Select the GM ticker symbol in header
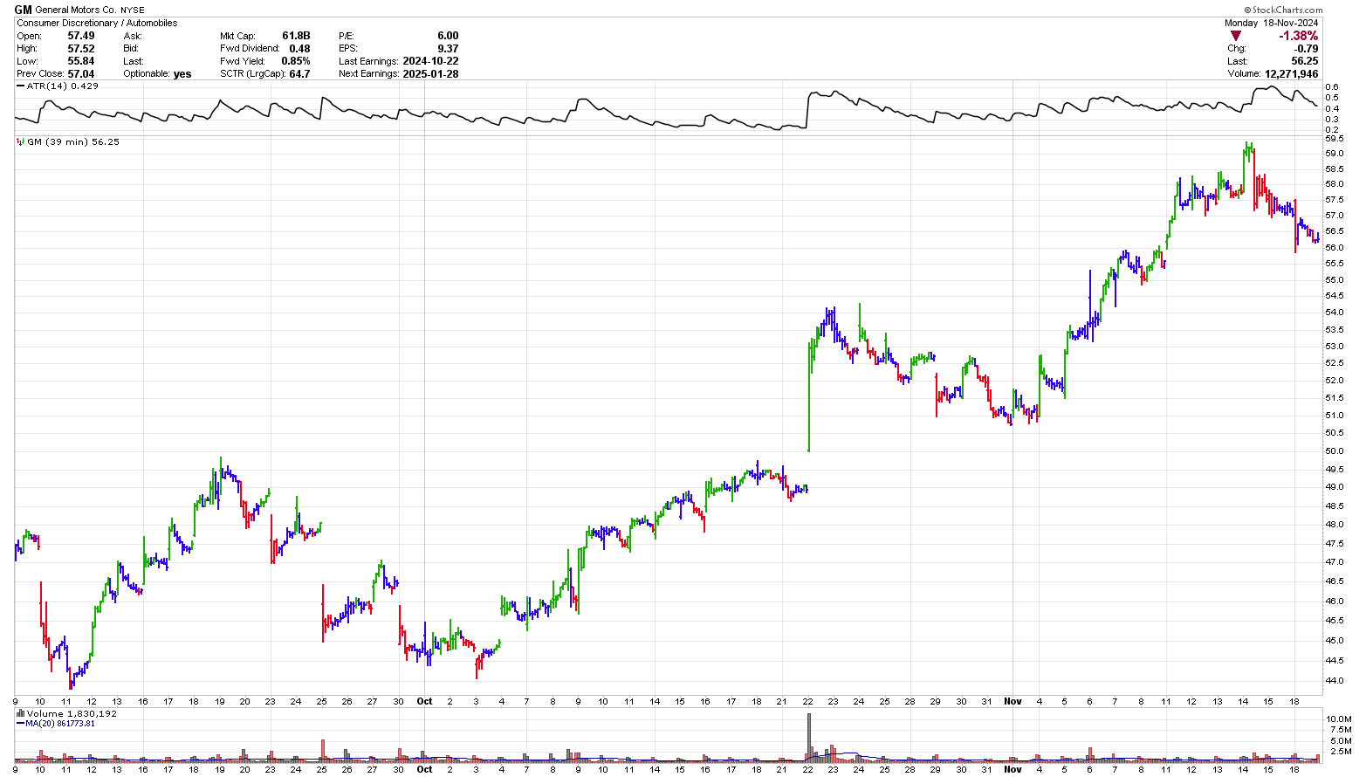Image resolution: width=1366 pixels, height=777 pixels. (23, 10)
